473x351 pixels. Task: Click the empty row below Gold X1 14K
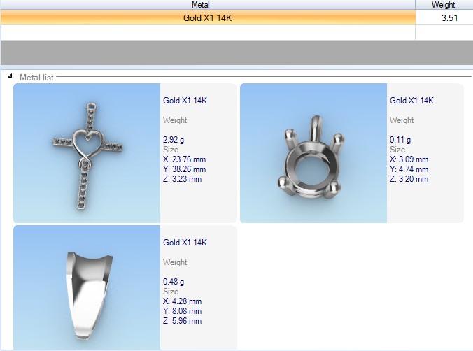coord(208,32)
